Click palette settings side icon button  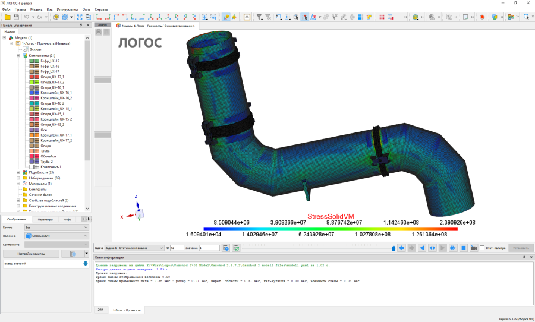[73, 254]
